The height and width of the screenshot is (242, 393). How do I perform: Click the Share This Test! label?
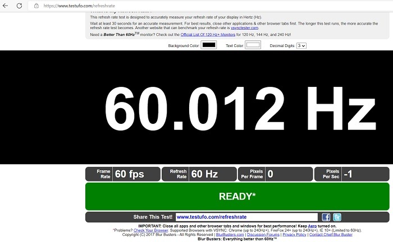(153, 217)
